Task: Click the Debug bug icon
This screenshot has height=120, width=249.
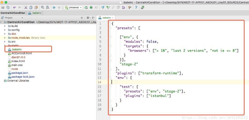Action: [x=91, y=8]
